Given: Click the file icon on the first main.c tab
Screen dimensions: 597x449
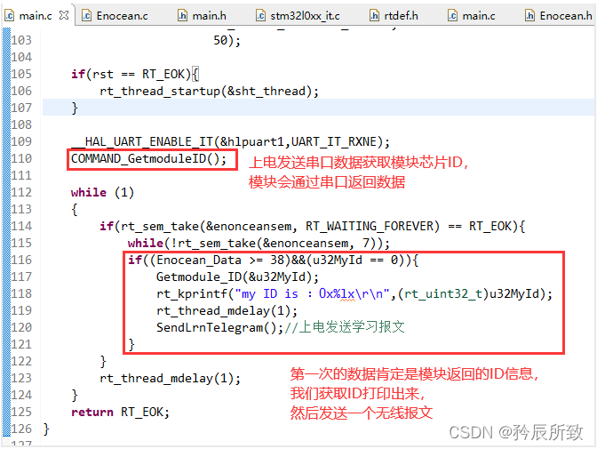Looking at the screenshot, I should (10, 16).
